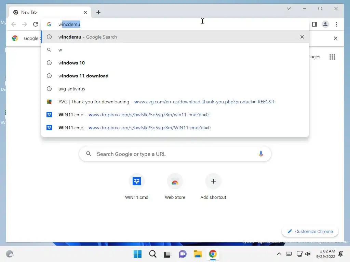Choose the 'windows 10' suggestion

tap(175, 63)
